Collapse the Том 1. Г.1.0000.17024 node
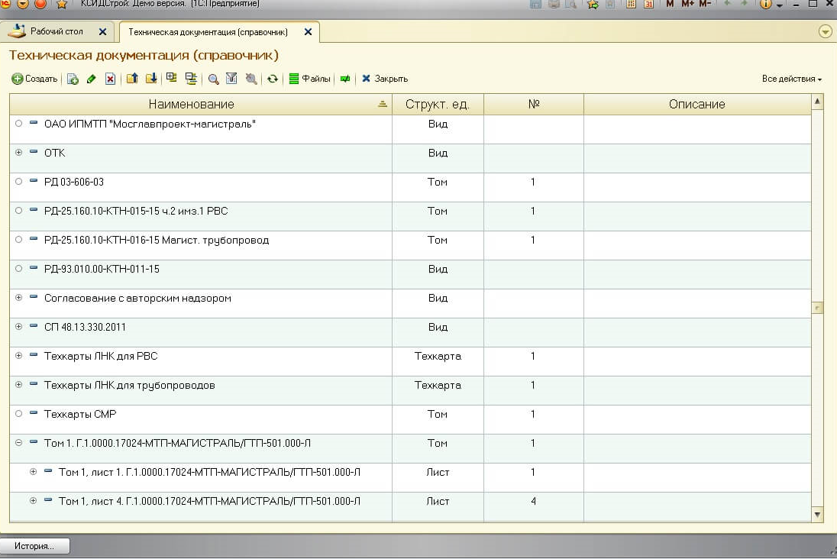The height and width of the screenshot is (559, 837). (19, 443)
